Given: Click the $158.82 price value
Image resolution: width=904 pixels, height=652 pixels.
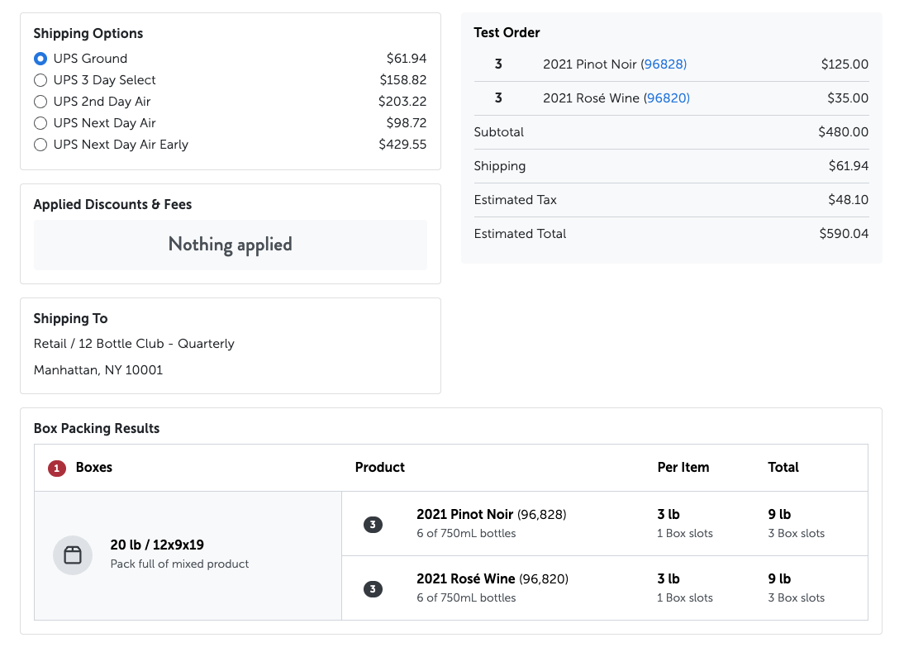Looking at the screenshot, I should point(403,79).
